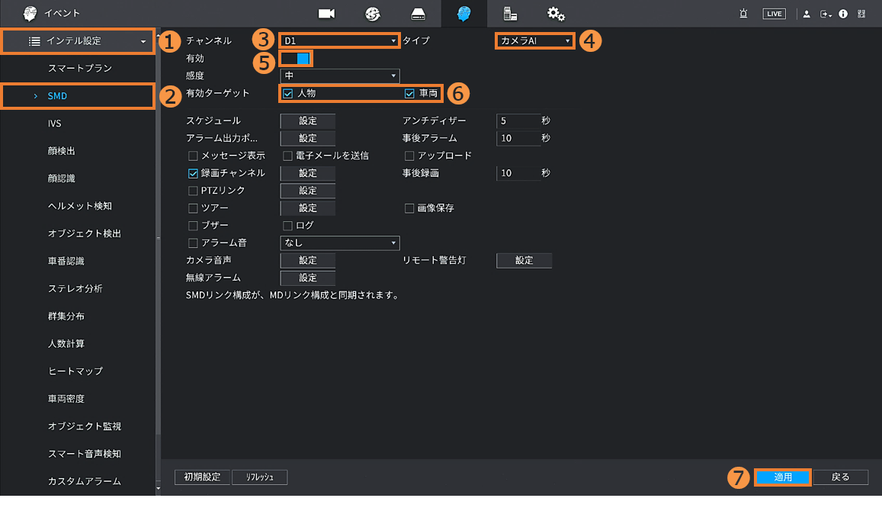Open the system gears icon
Image resolution: width=882 pixels, height=511 pixels.
click(556, 14)
